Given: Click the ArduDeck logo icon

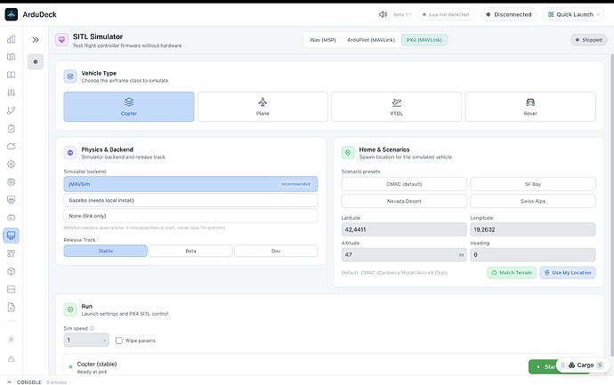Looking at the screenshot, I should coord(12,14).
